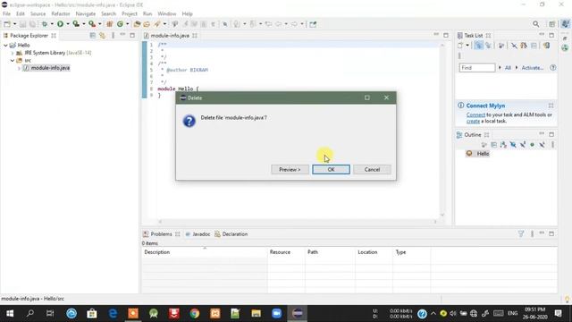Click the create local task link
Image resolution: width=572 pixels, height=322 pixels.
pos(473,122)
